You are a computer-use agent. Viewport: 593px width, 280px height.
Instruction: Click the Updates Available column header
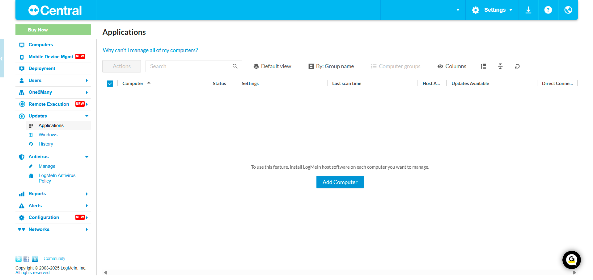click(x=470, y=84)
